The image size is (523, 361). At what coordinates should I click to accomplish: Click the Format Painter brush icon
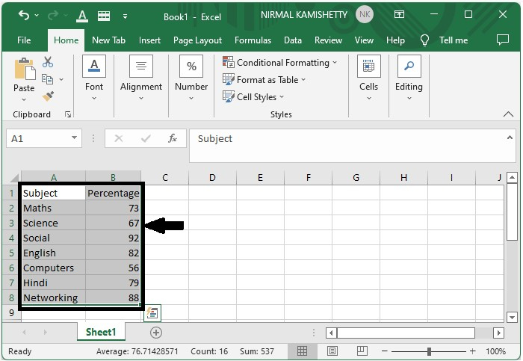48,96
